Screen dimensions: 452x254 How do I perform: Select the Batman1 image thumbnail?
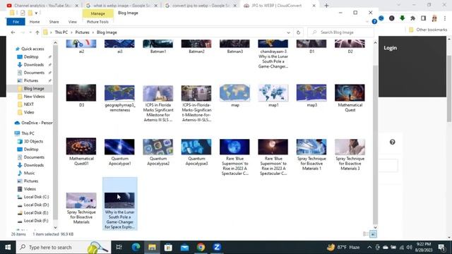tap(158, 44)
